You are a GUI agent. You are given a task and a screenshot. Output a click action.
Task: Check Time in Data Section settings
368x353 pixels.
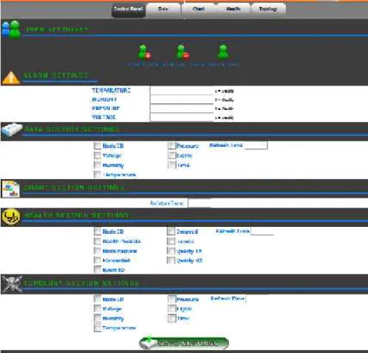[x=171, y=165]
